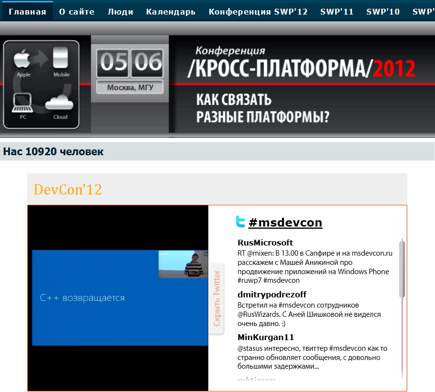
Task: Open the #msdevcon hashtag link
Action: (x=285, y=222)
